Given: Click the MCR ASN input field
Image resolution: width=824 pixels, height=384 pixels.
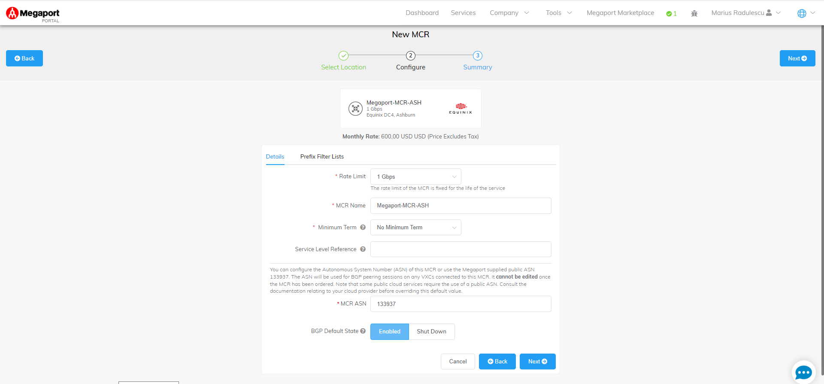Looking at the screenshot, I should pyautogui.click(x=461, y=304).
